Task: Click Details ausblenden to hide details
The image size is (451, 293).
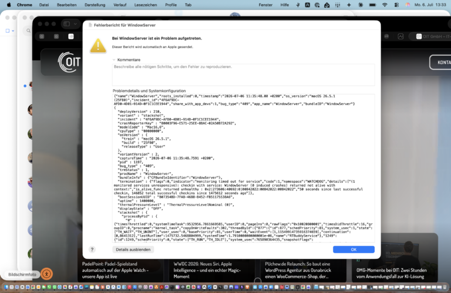Action: [x=133, y=250]
